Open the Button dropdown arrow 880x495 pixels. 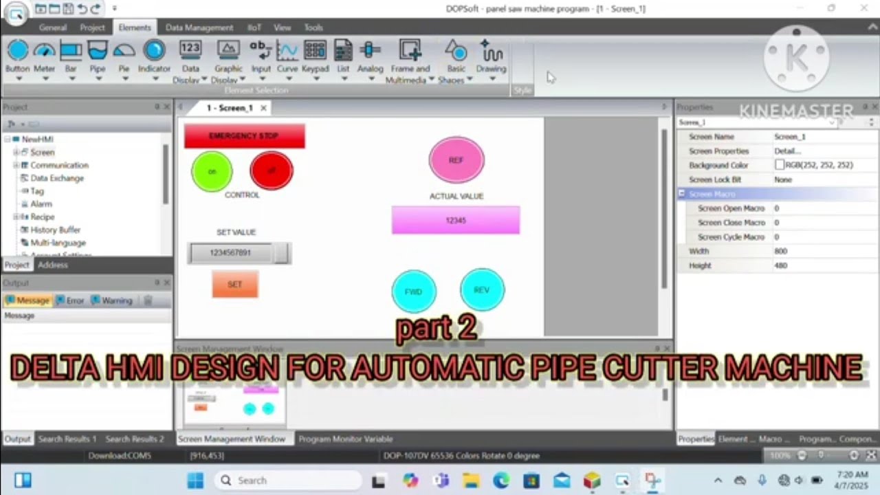click(x=18, y=78)
